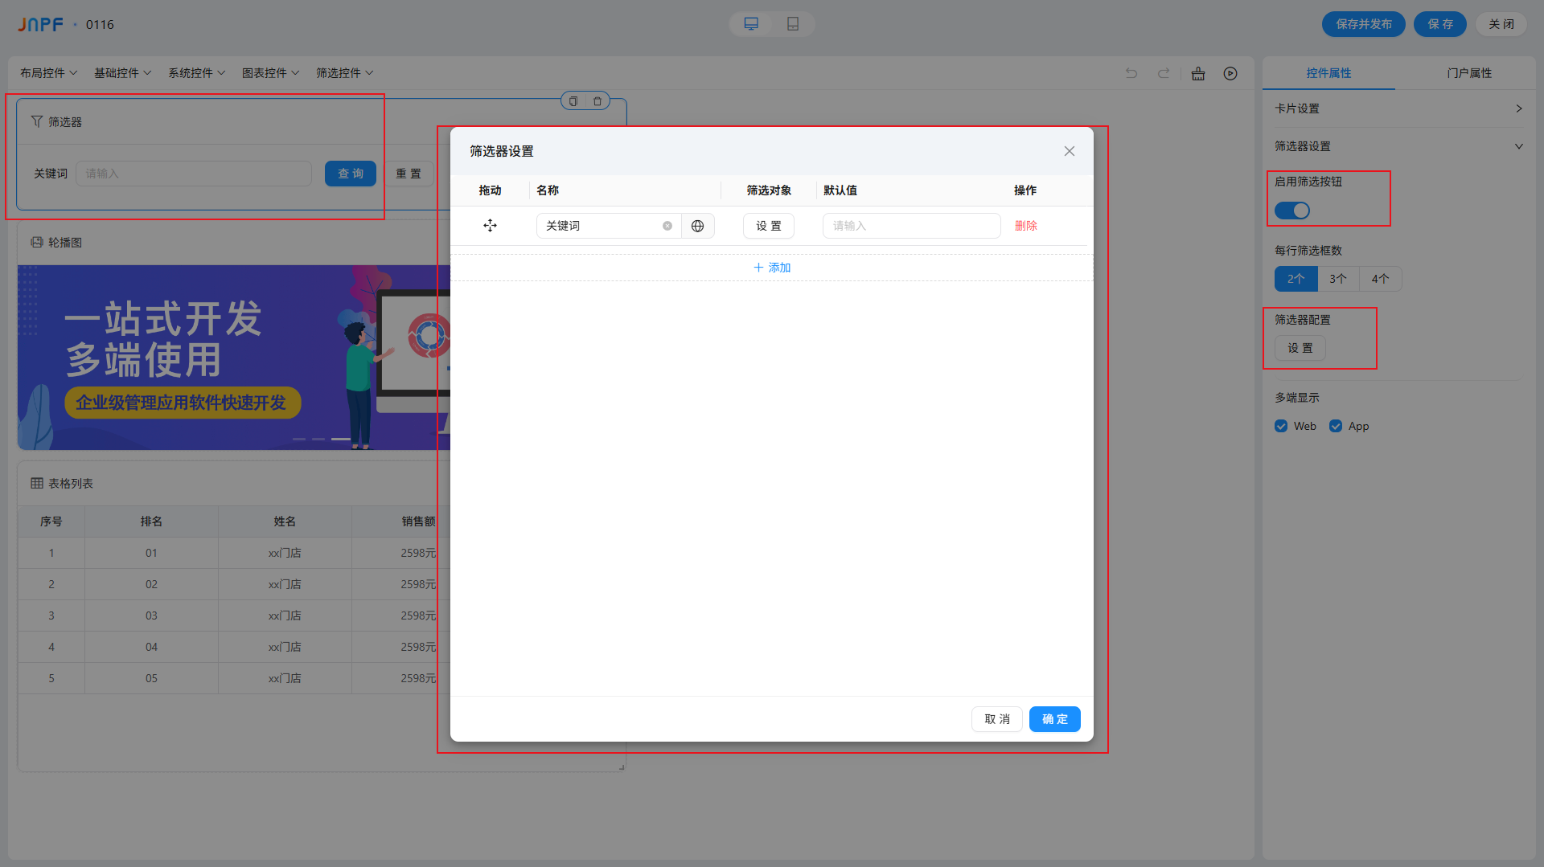The width and height of the screenshot is (1544, 867).
Task: Select 3个 filters per row option
Action: [x=1338, y=279]
